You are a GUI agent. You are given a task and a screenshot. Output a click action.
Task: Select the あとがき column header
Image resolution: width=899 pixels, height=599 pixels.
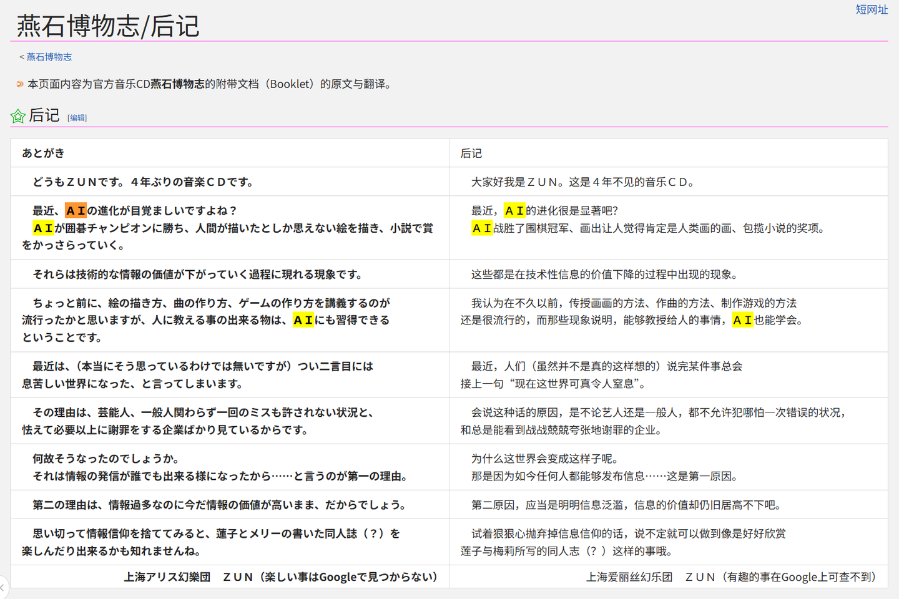(x=42, y=153)
